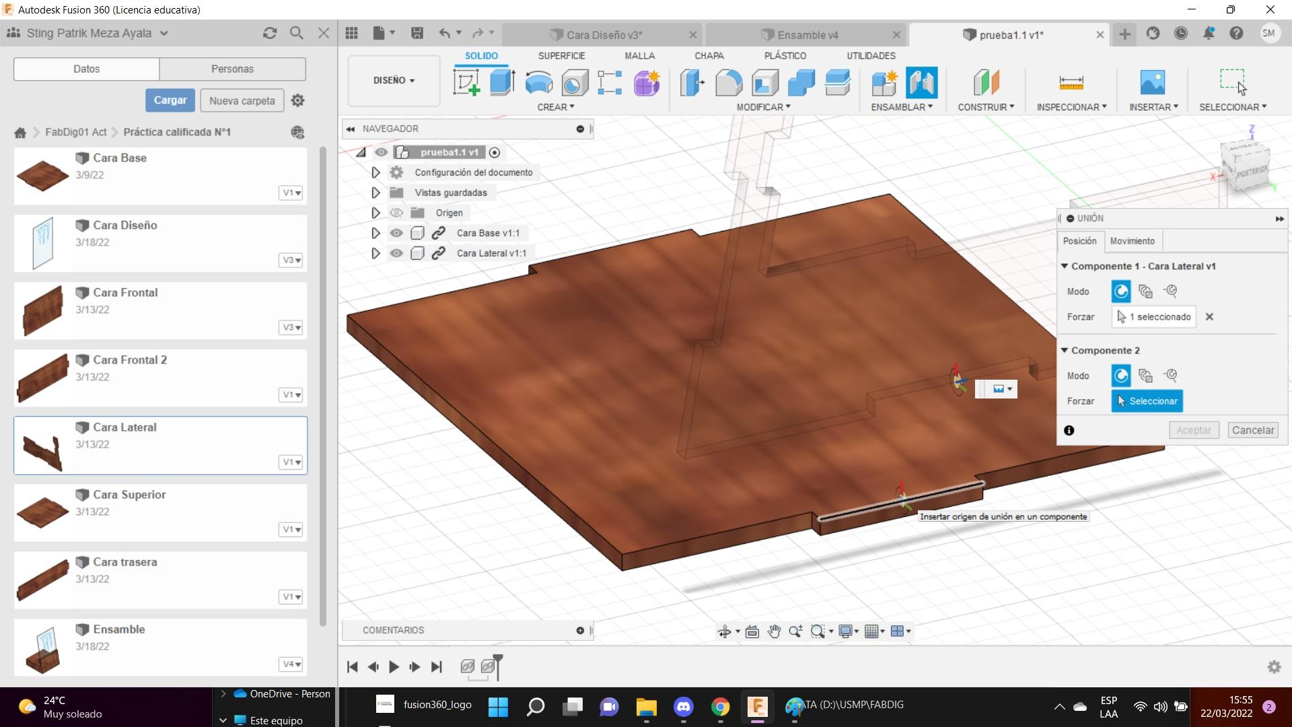This screenshot has height=727, width=1292.
Task: Open the Orbit navigation tool
Action: click(724, 631)
